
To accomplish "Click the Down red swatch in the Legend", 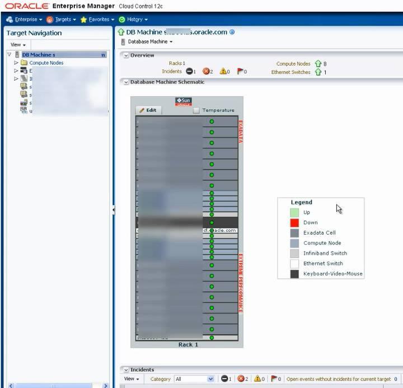I will pyautogui.click(x=294, y=223).
